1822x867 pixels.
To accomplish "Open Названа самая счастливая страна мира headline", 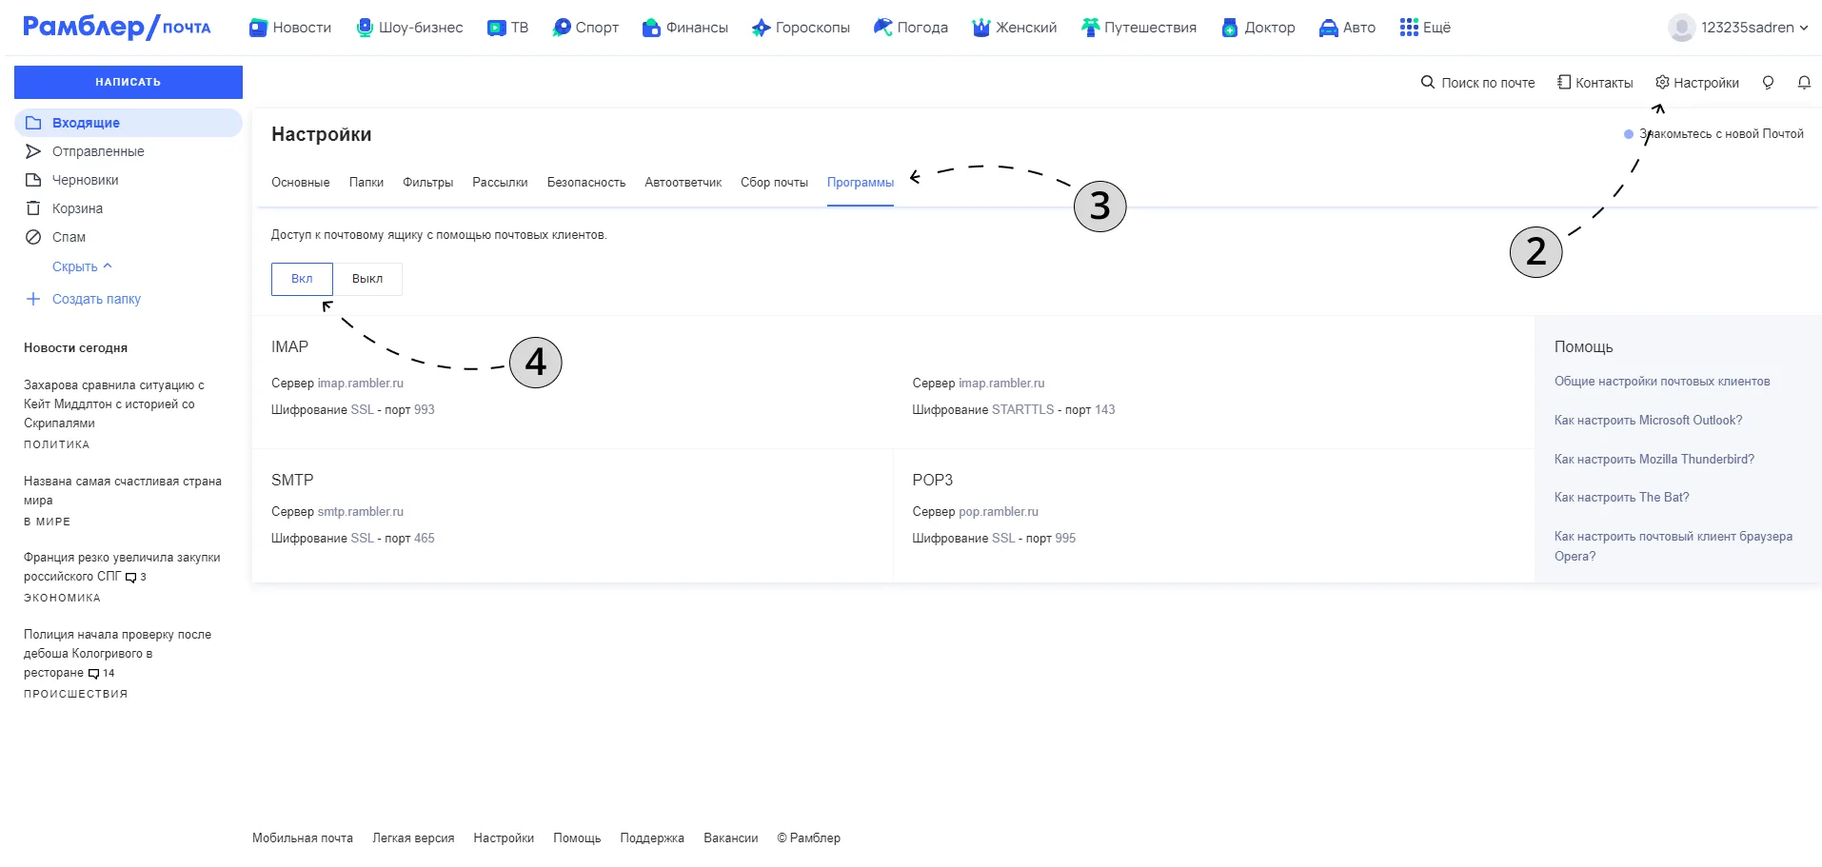I will [123, 490].
